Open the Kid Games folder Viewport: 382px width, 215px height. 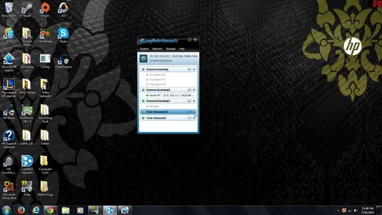tap(27, 61)
